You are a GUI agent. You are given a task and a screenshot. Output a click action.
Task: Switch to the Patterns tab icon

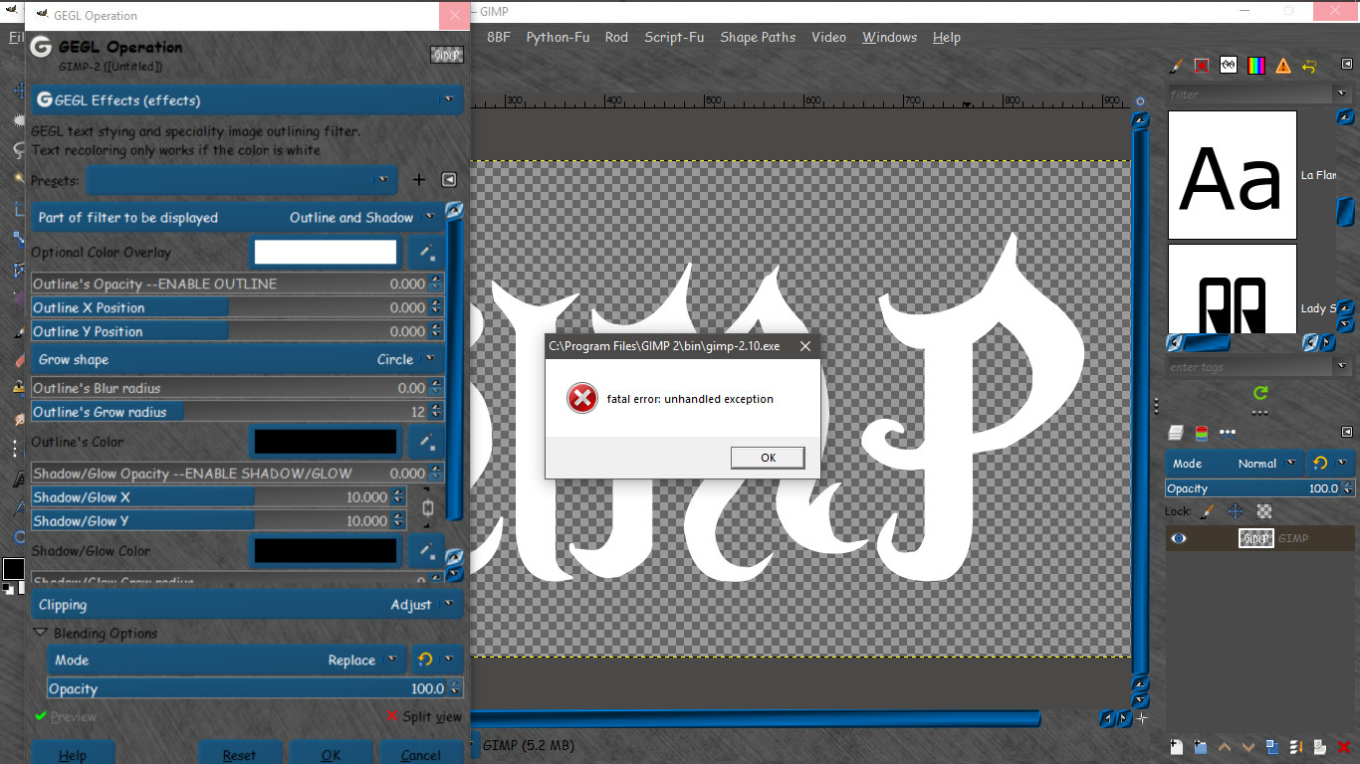pyautogui.click(x=1202, y=66)
